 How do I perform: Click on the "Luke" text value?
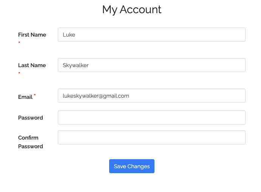pos(69,35)
